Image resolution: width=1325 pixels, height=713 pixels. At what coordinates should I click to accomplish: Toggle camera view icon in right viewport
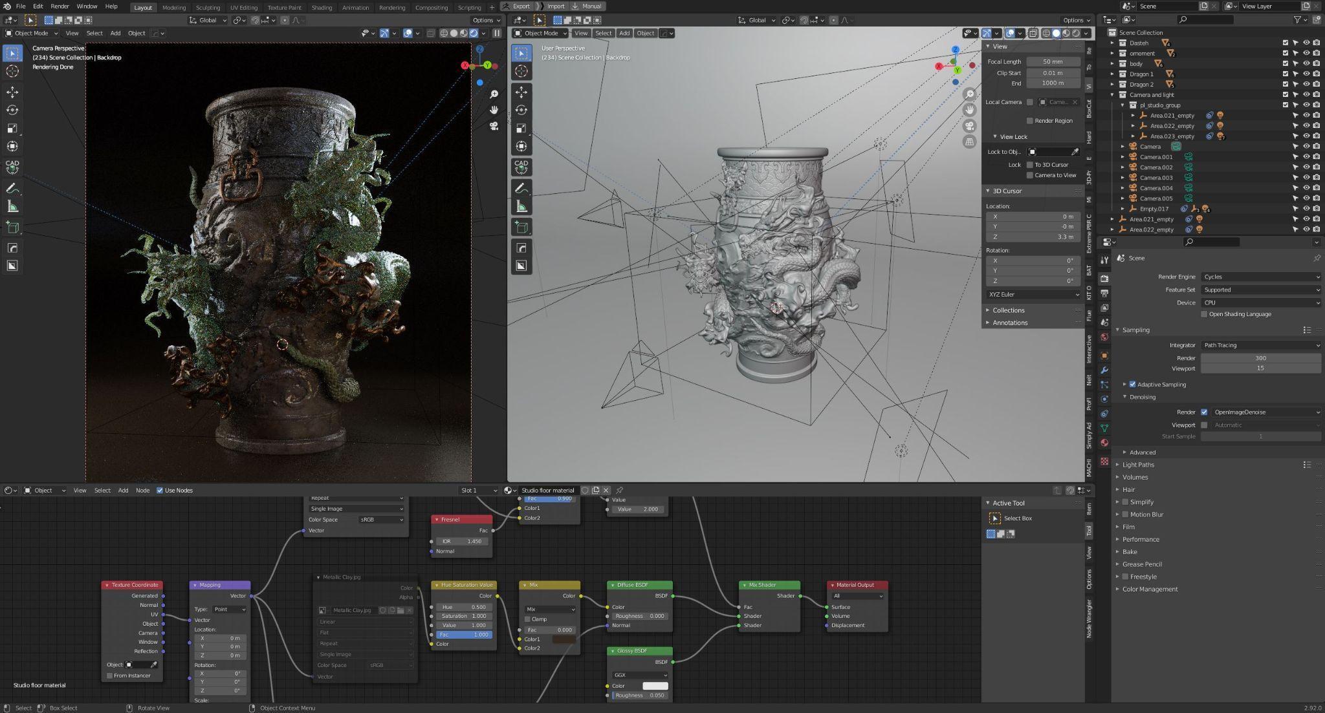[x=969, y=126]
